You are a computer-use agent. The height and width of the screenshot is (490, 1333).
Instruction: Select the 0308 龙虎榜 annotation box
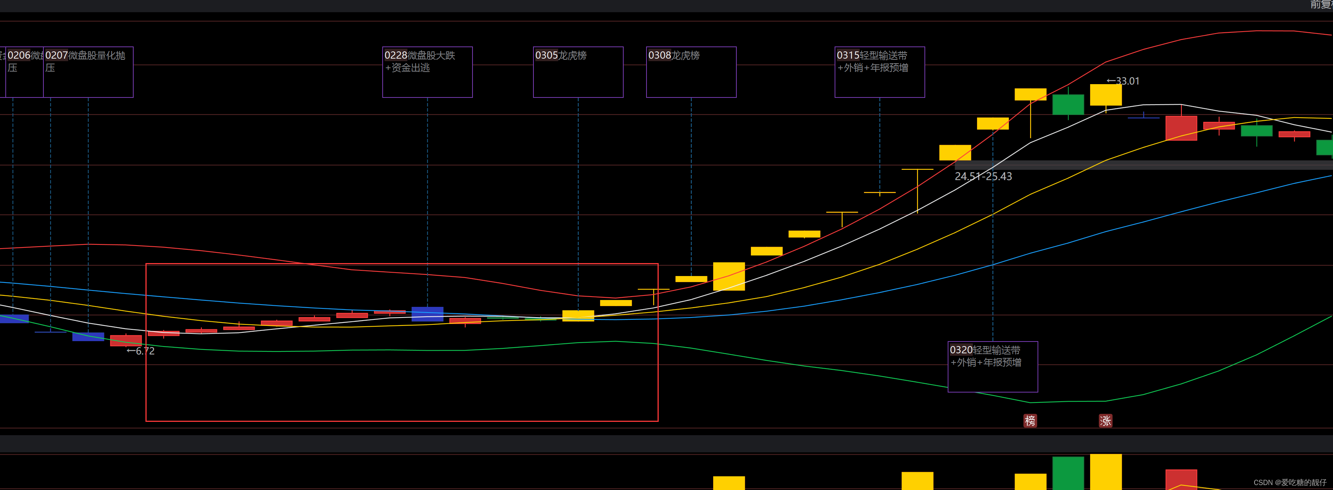point(691,72)
